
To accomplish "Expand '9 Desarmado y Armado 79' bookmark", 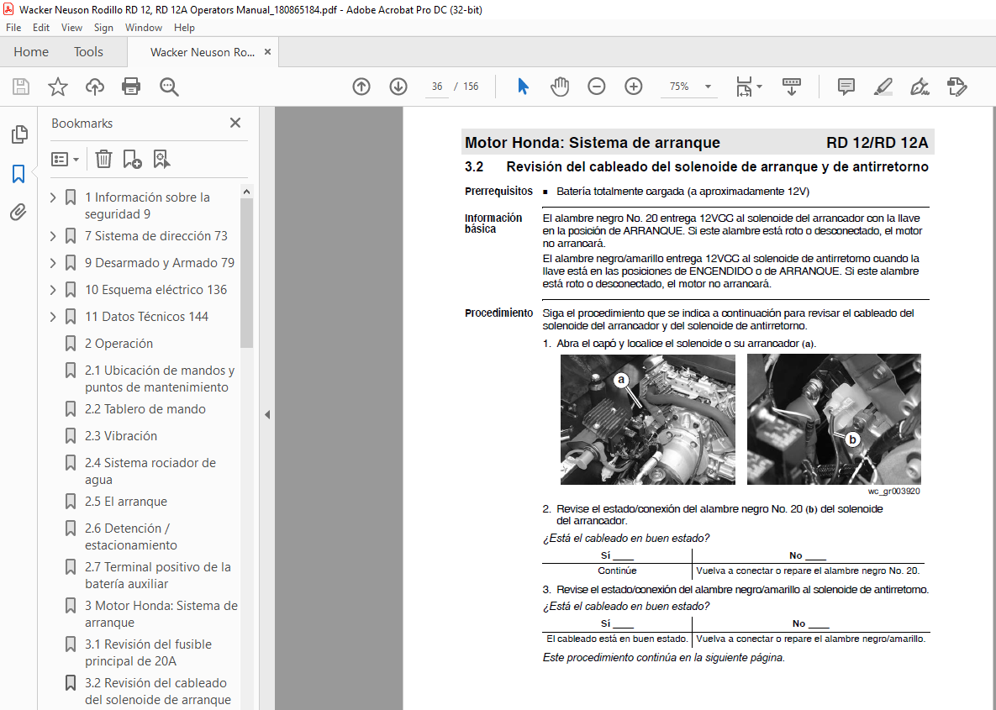I will pos(53,263).
